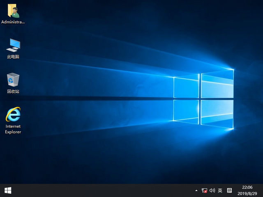
Task: Click the 回收站 text label
Action: (x=13, y=91)
